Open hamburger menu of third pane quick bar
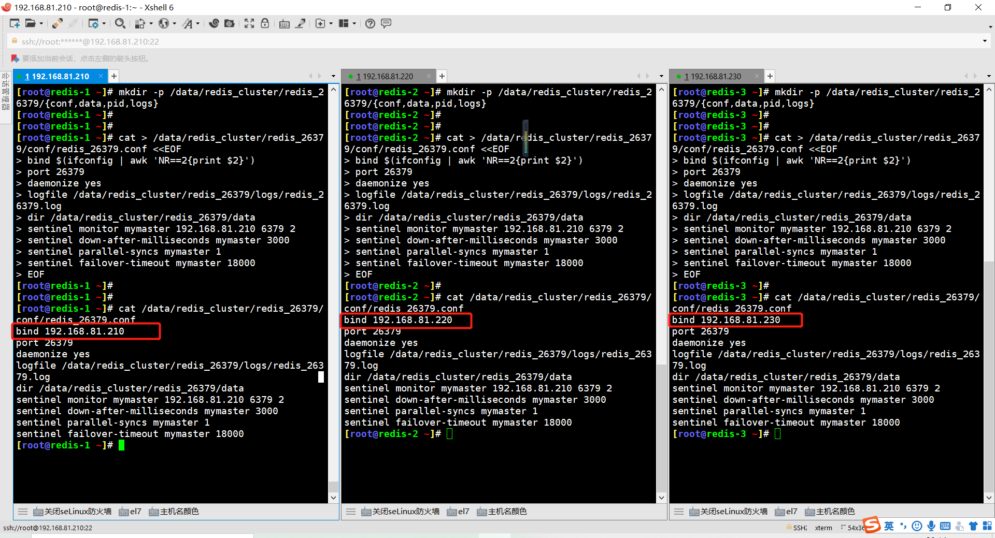The height and width of the screenshot is (538, 995). coord(679,512)
